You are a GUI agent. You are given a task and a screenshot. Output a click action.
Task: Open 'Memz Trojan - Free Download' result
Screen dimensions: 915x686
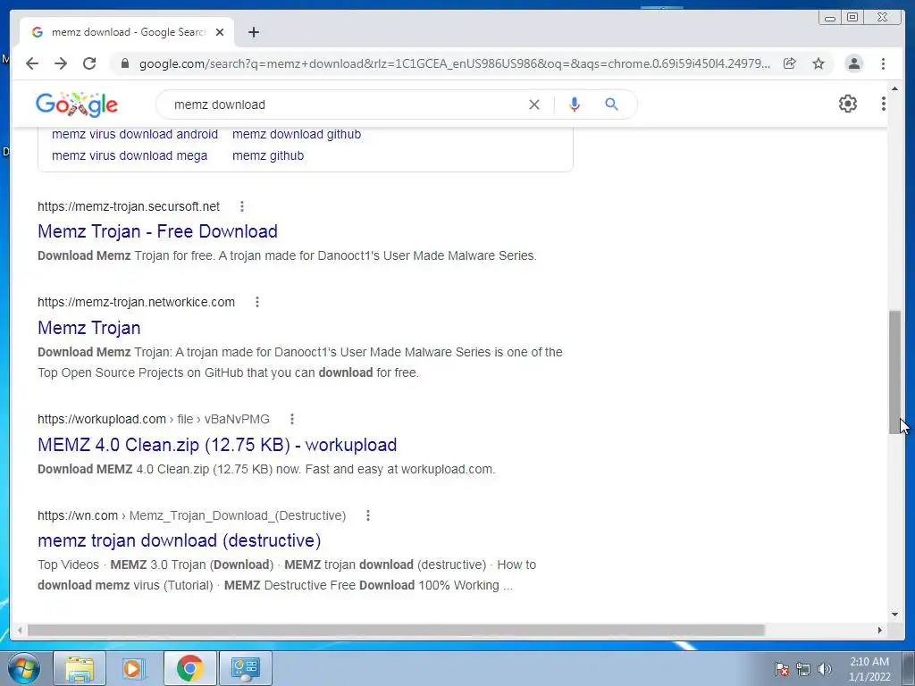[157, 231]
